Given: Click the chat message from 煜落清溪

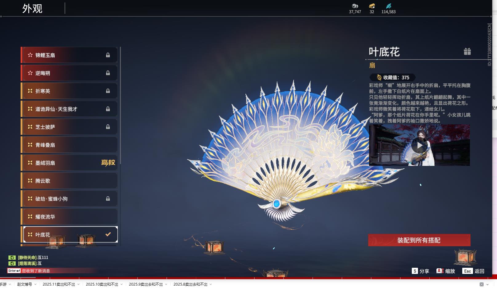Looking at the screenshot, I should pos(30,263).
